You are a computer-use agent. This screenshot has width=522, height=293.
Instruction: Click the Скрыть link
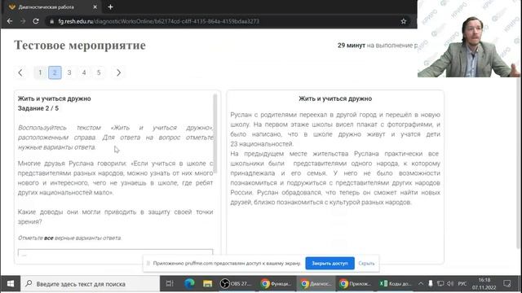click(x=366, y=263)
